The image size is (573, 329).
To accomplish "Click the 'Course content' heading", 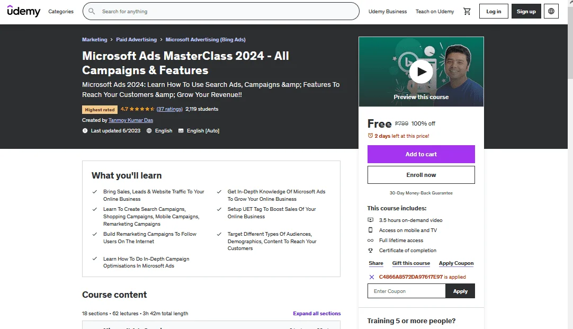I will click(114, 295).
